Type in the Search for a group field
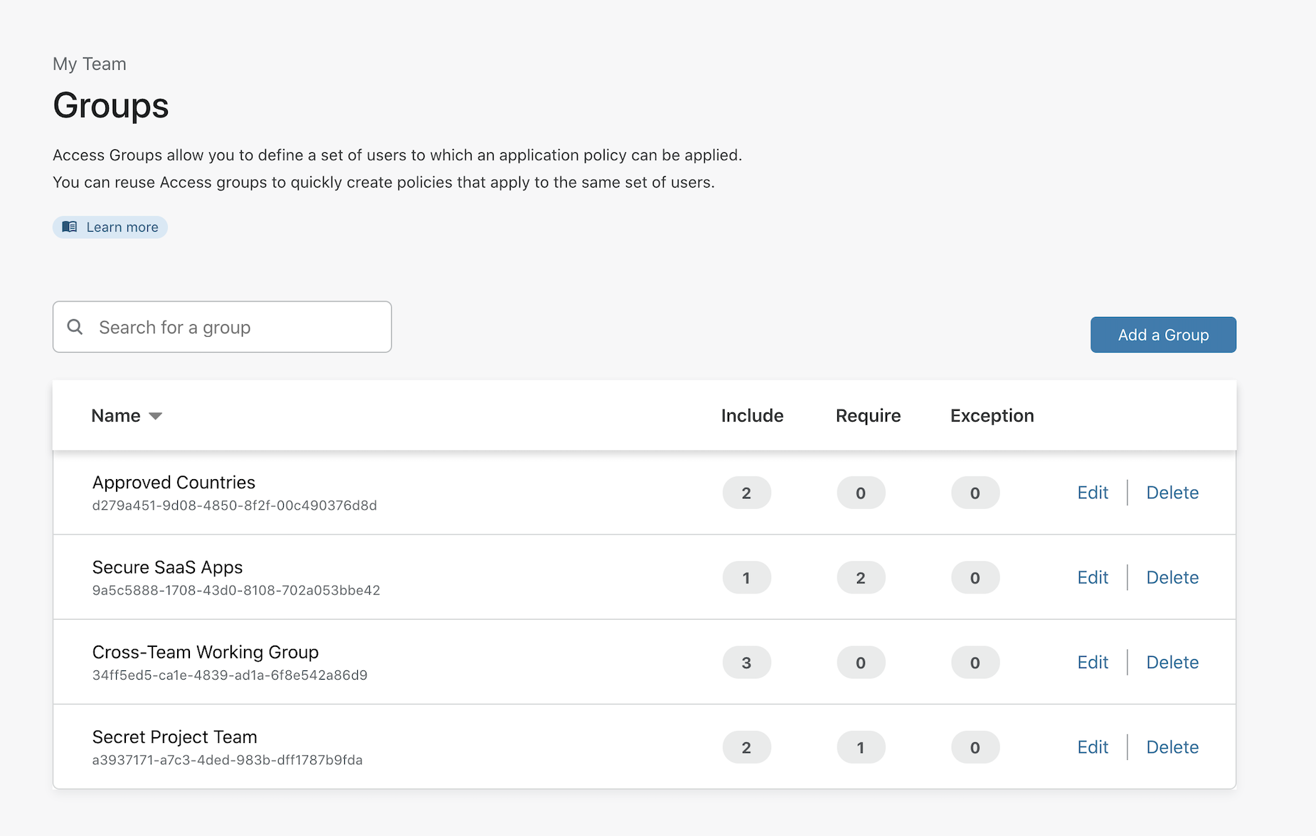1316x836 pixels. [x=235, y=327]
